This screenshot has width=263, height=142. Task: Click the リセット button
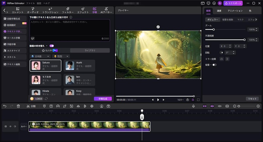252,99
